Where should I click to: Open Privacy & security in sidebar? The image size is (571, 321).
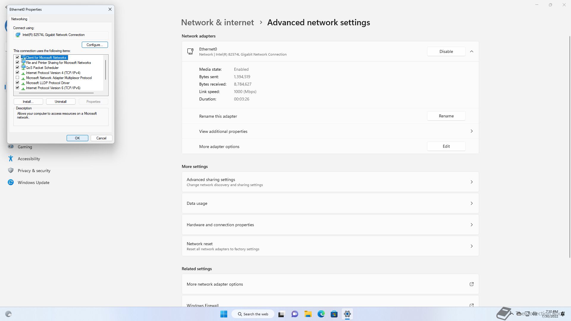tap(34, 171)
